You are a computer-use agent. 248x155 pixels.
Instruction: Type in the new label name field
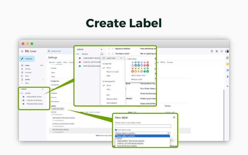tap(143, 126)
